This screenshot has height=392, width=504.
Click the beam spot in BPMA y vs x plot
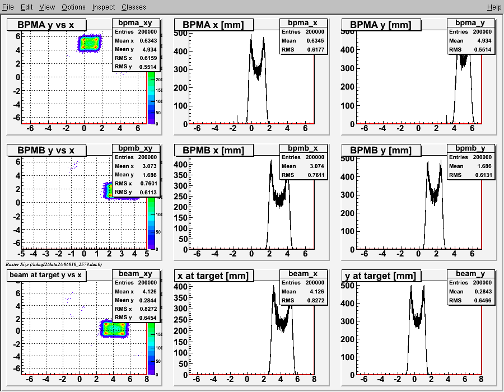pyautogui.click(x=90, y=43)
